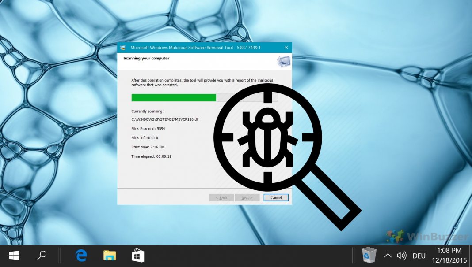Open the Windows Store from the taskbar
Screen dimensions: 472x267
[x=137, y=256]
